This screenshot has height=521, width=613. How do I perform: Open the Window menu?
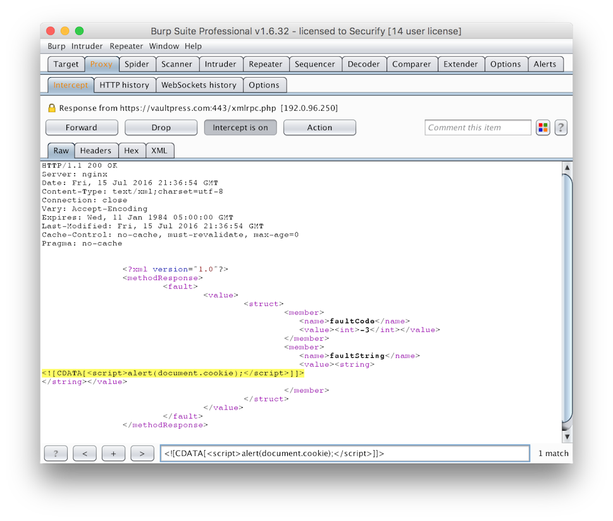coord(164,46)
